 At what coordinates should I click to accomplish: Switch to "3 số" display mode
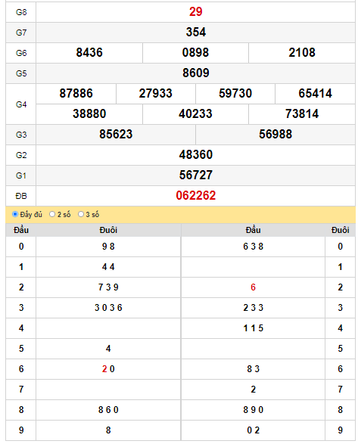[x=81, y=214]
